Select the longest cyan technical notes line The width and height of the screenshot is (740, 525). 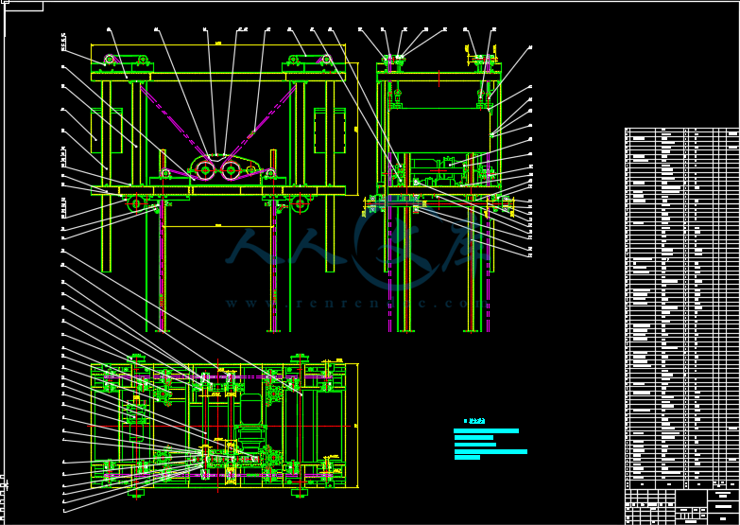point(490,452)
